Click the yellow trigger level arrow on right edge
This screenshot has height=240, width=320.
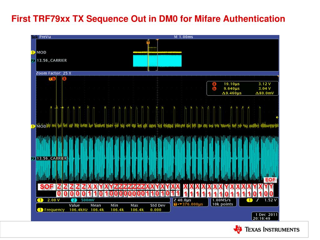(x=277, y=117)
